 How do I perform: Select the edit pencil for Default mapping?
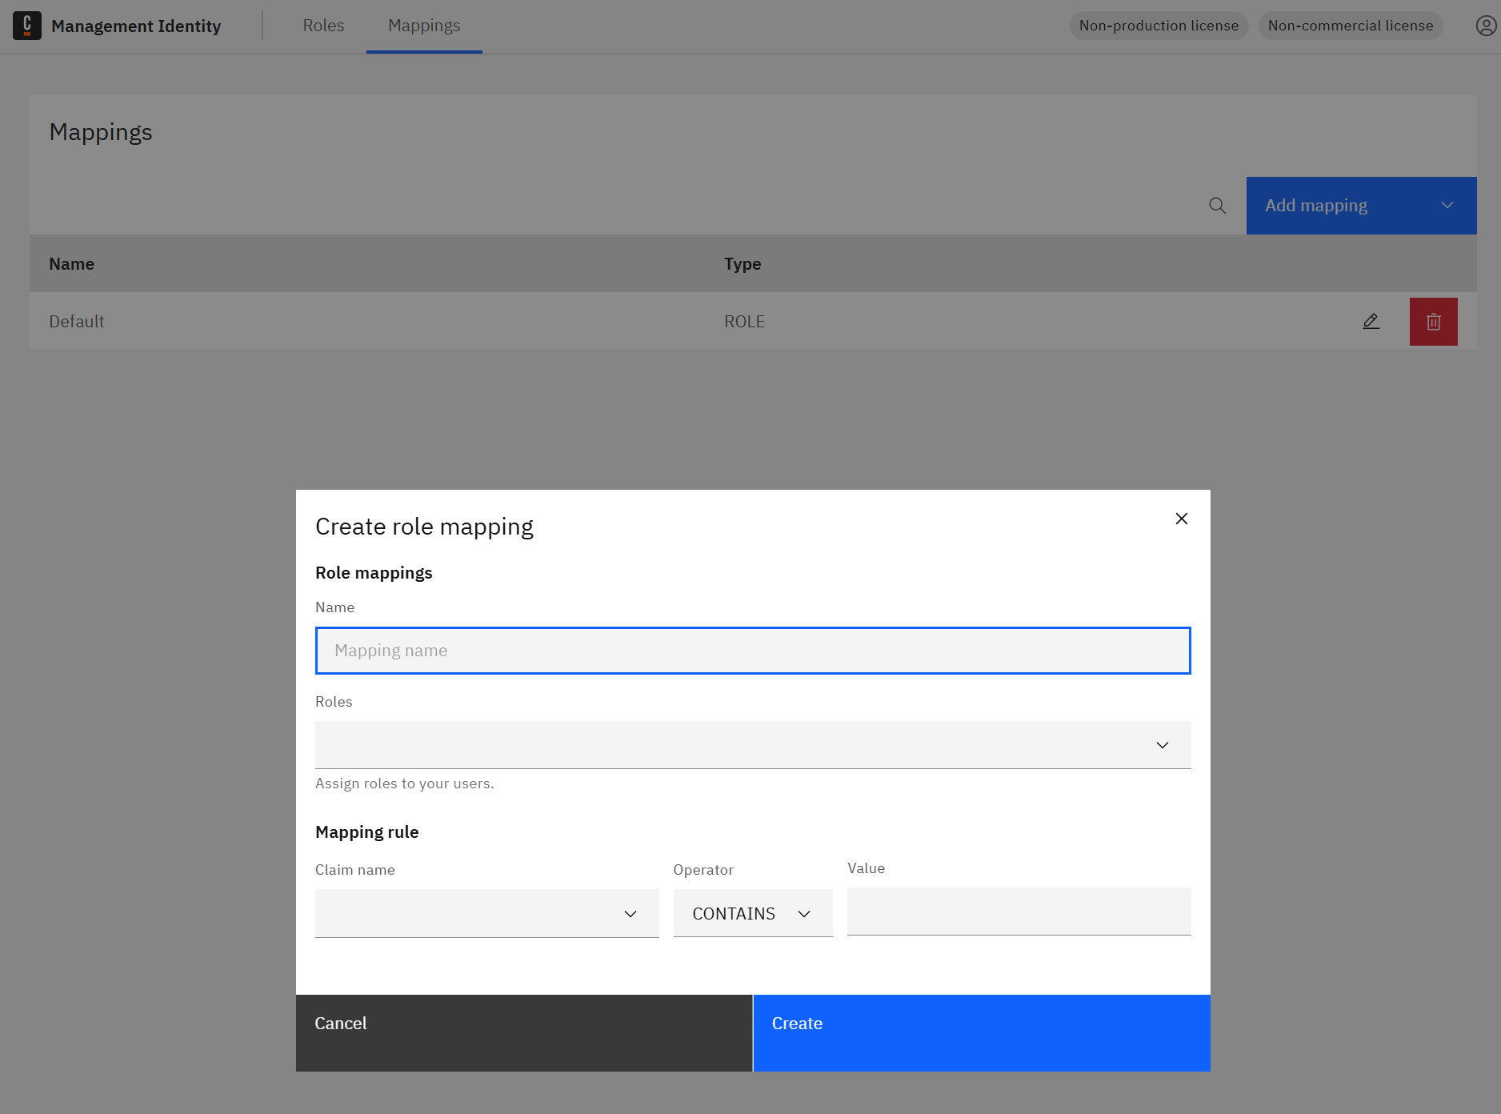(1371, 321)
